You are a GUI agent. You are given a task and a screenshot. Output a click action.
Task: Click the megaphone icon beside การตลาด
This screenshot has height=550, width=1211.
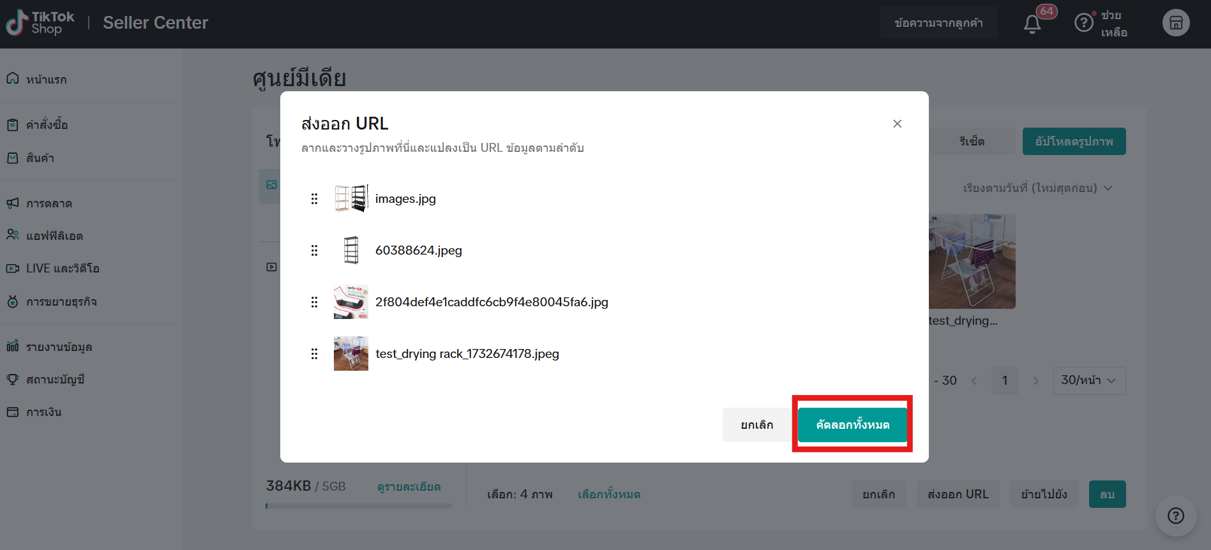13,203
